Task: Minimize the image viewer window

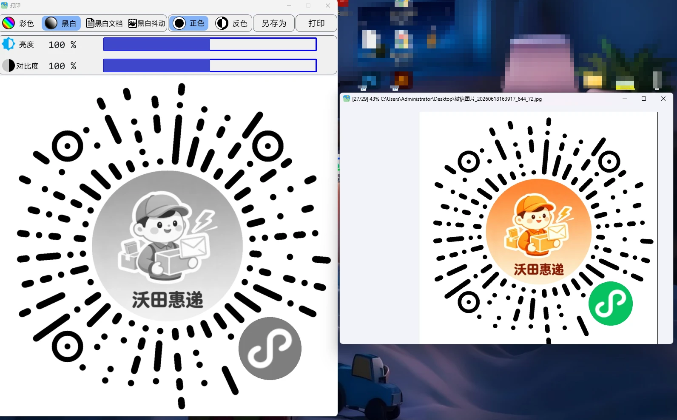Action: pos(625,99)
